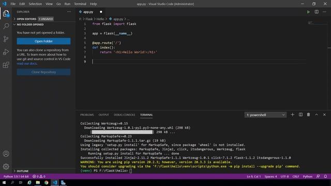Open the Edit menu
Image resolution: width=331 pixels, height=186 pixels.
point(22,4)
